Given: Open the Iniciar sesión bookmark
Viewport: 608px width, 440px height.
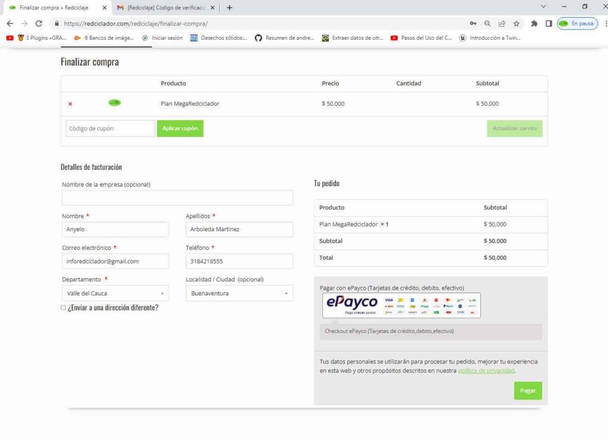Looking at the screenshot, I should click(x=162, y=38).
